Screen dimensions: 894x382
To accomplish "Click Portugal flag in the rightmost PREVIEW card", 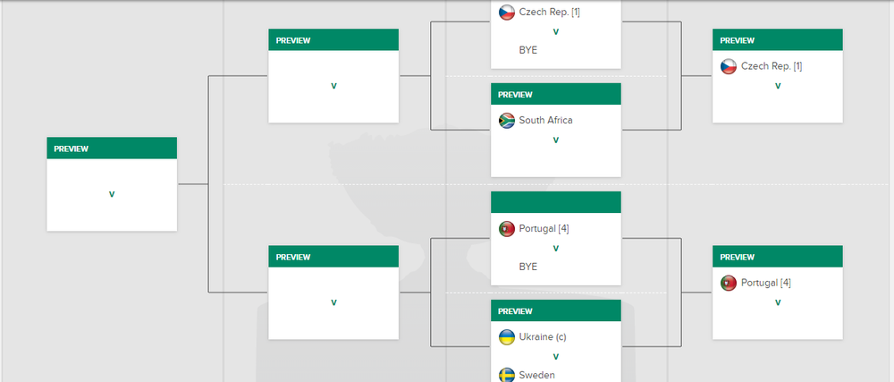I will tap(729, 284).
